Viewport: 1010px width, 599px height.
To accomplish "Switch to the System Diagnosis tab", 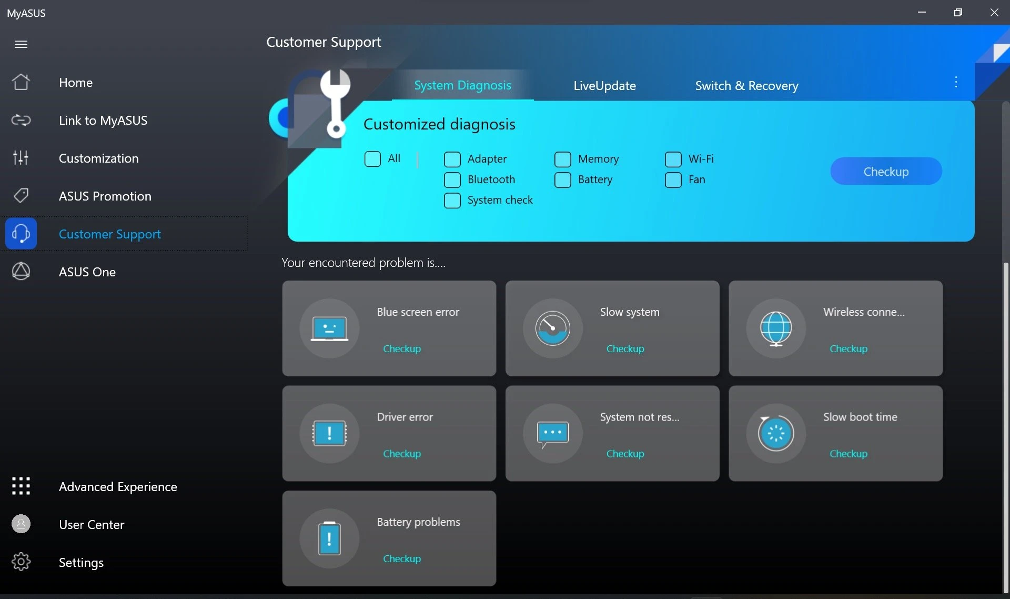I will 462,85.
